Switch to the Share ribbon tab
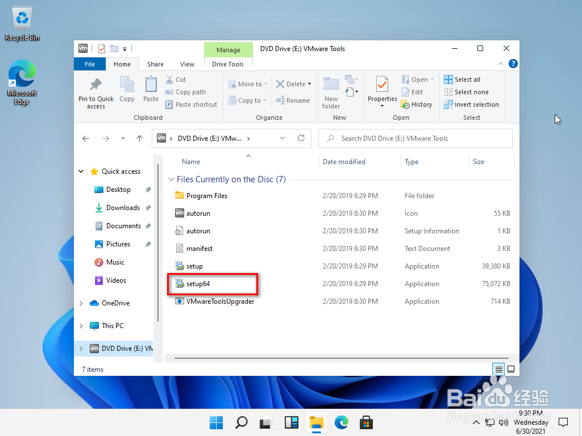 tap(155, 64)
